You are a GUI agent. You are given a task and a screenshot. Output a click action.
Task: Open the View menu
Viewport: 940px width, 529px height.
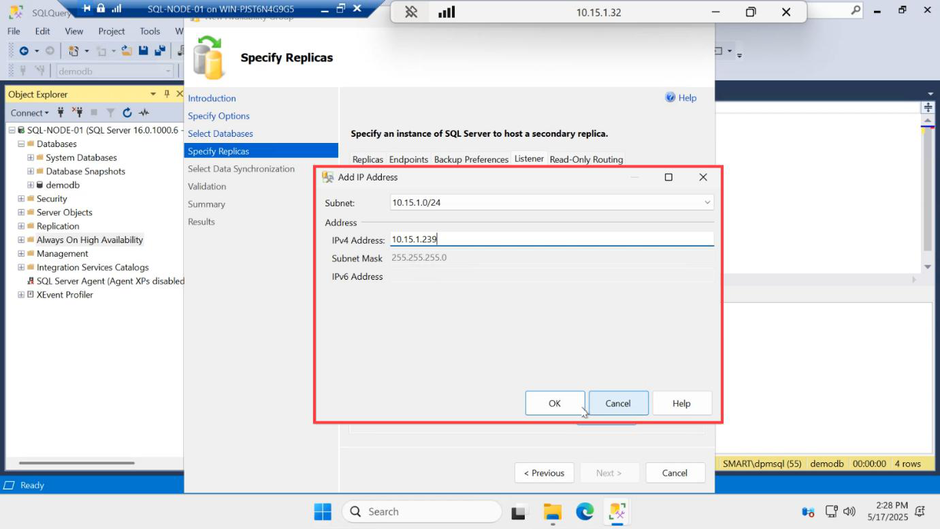tap(74, 31)
